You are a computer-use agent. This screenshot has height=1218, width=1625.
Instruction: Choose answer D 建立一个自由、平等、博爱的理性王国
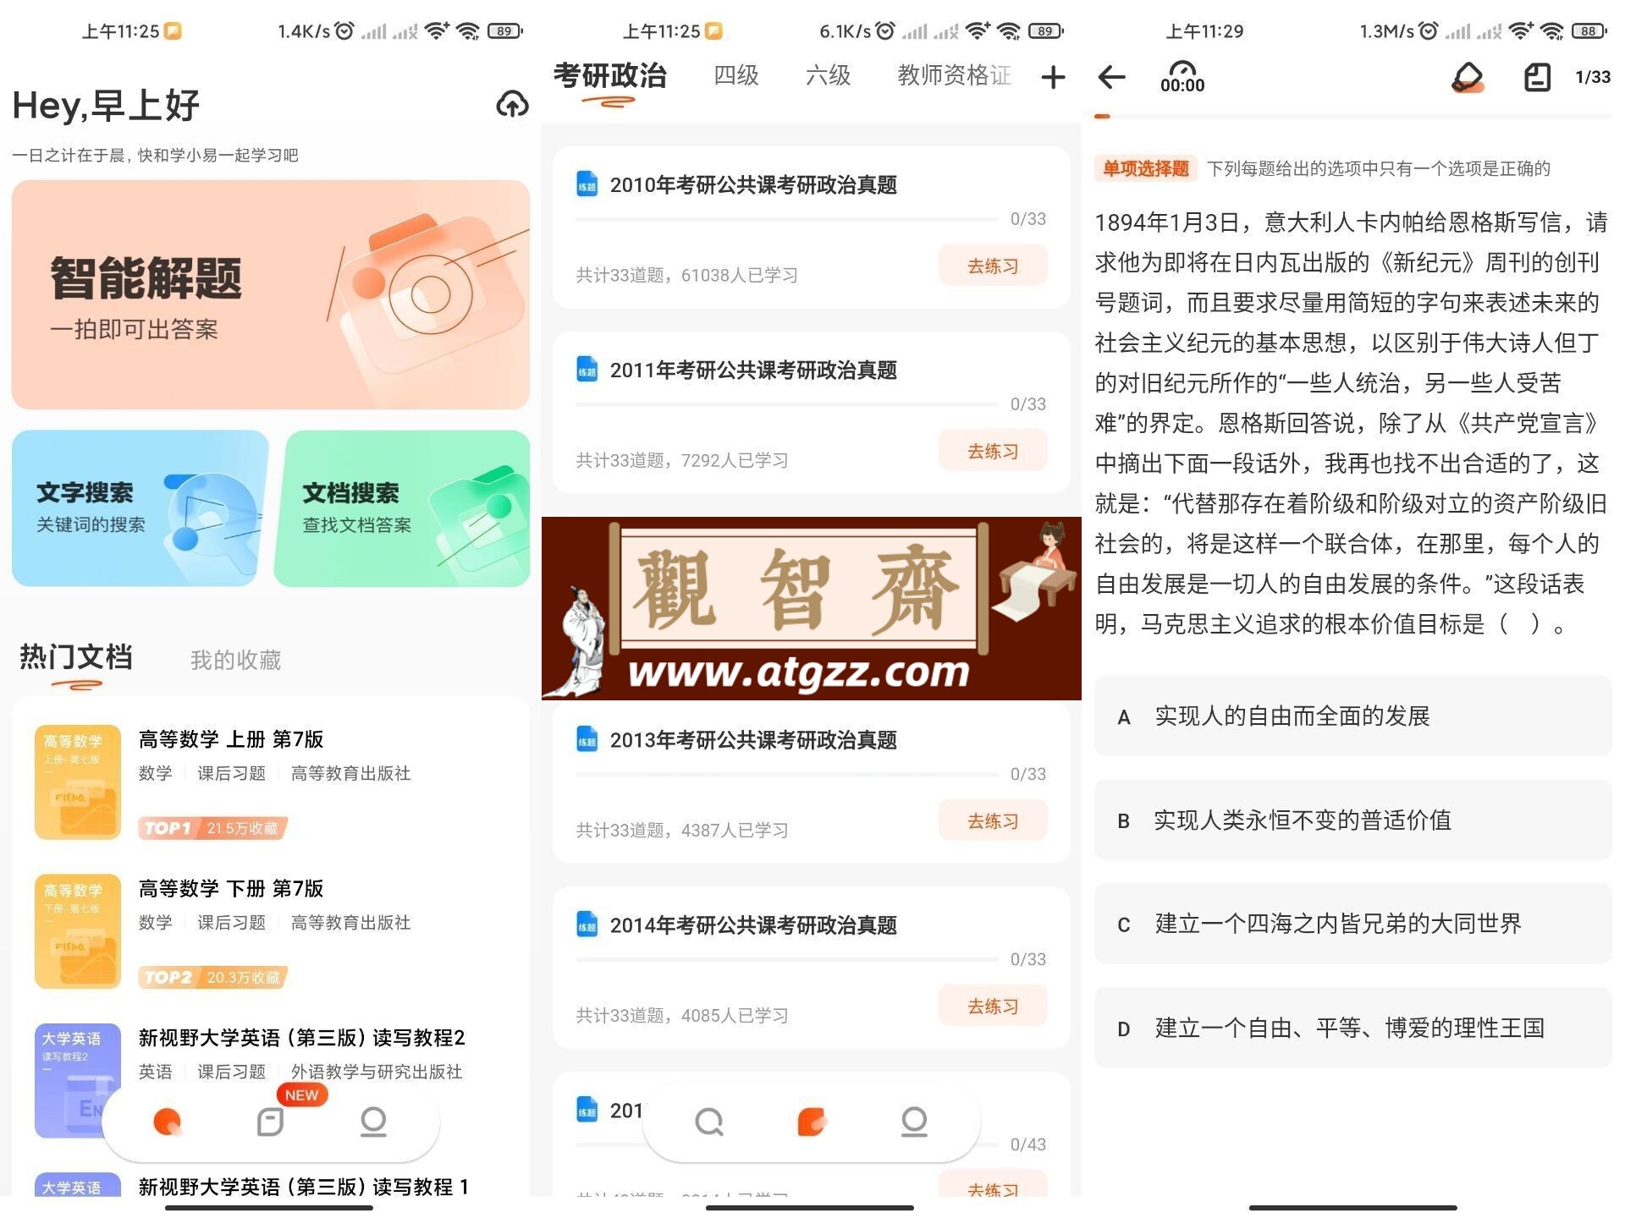[1352, 1028]
